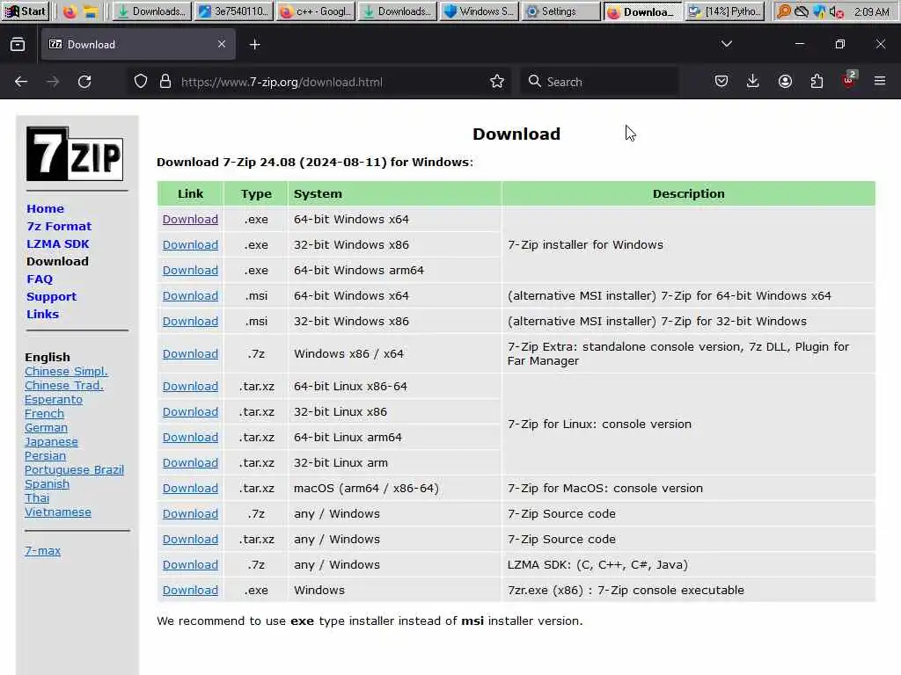
Task: Select the Download tab in Firefox
Action: point(138,44)
